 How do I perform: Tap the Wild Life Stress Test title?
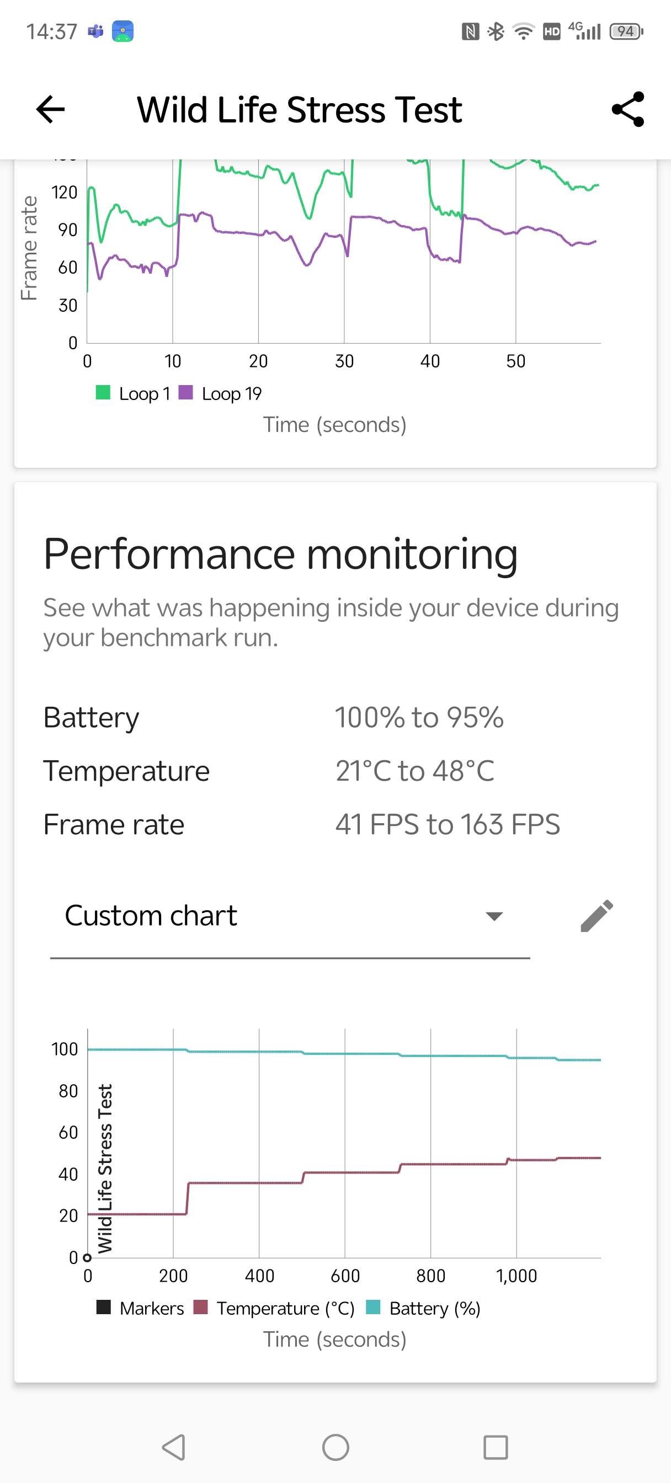click(x=300, y=109)
